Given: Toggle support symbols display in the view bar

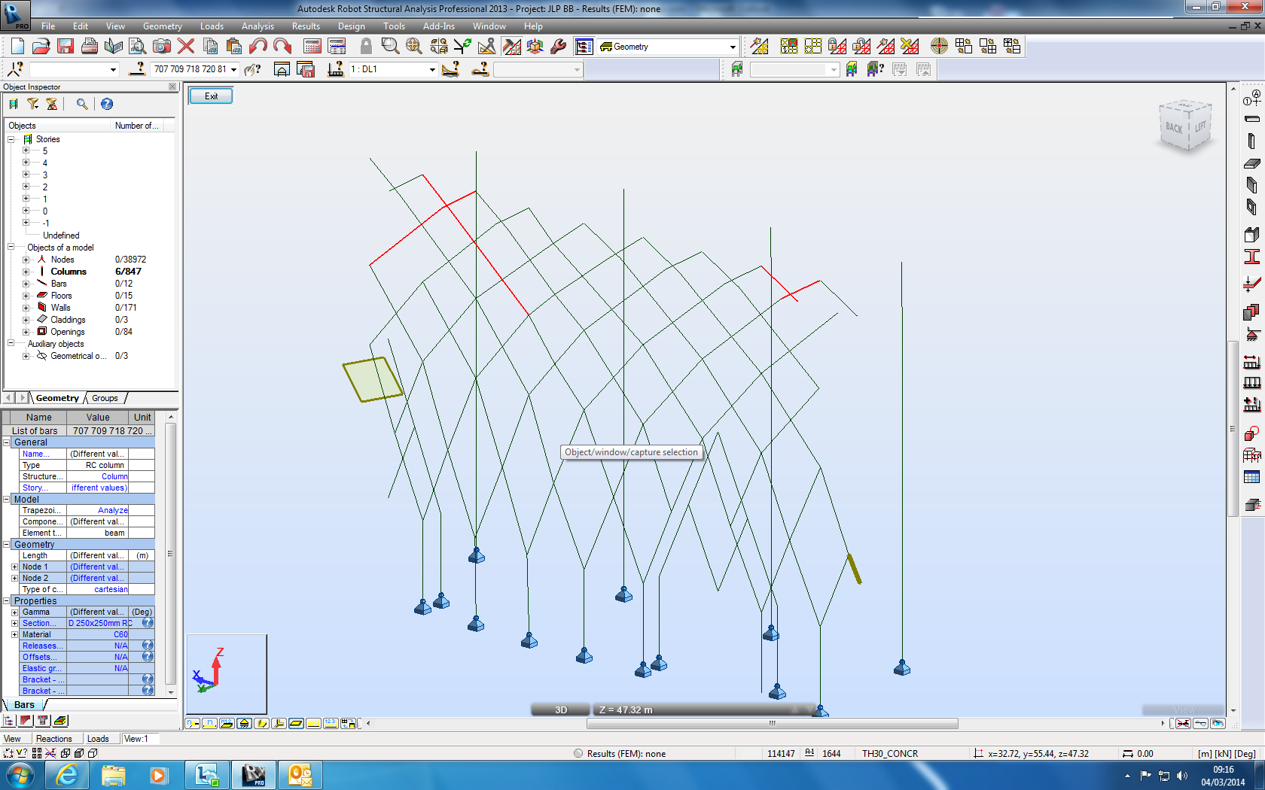Looking at the screenshot, I should (244, 723).
